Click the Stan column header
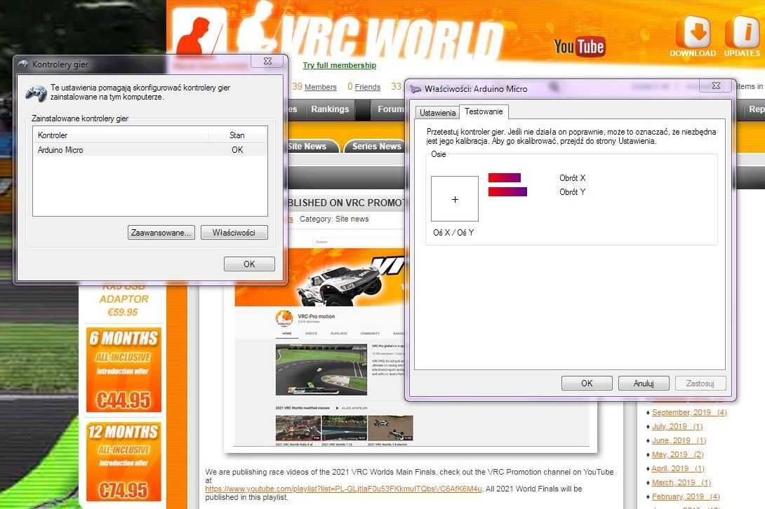The height and width of the screenshot is (509, 765). click(238, 135)
